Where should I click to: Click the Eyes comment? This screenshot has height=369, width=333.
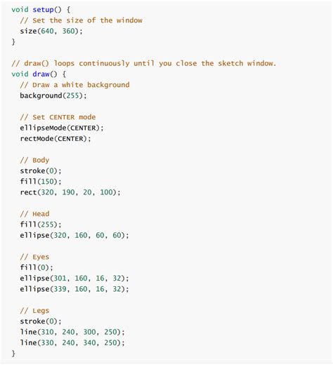tap(34, 257)
